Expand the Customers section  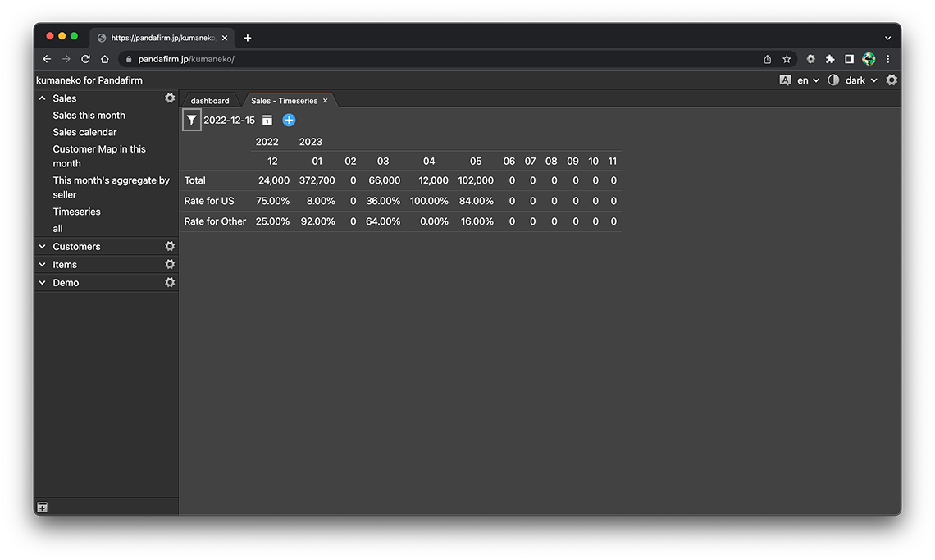point(43,246)
